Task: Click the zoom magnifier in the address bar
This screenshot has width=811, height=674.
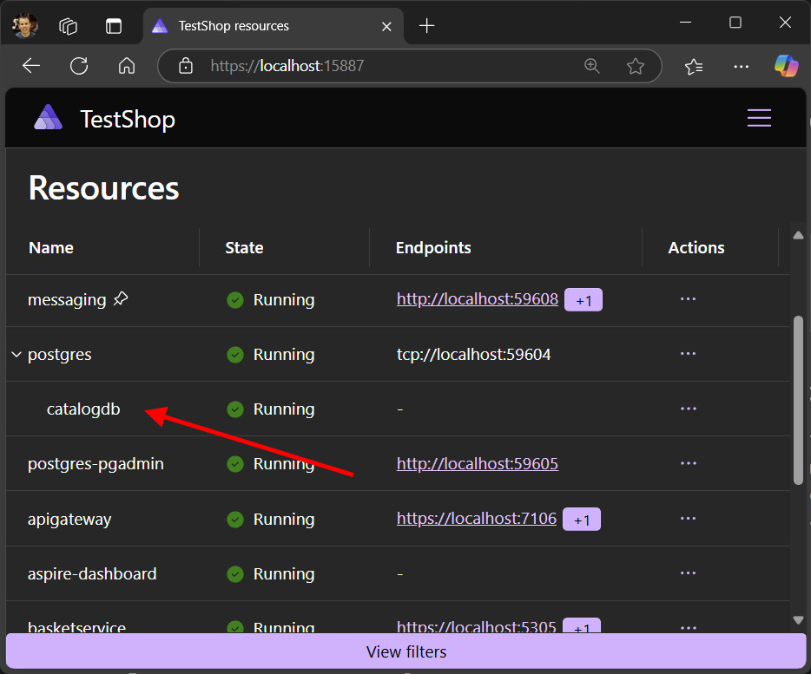Action: click(x=592, y=65)
